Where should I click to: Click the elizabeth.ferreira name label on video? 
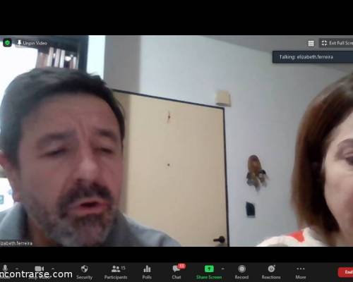tap(16, 243)
